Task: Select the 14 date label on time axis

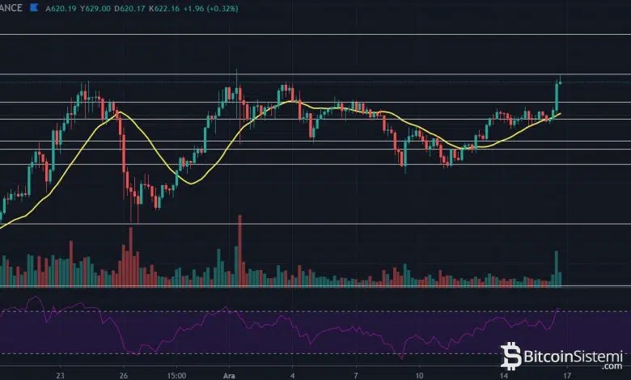Action: pos(504,375)
